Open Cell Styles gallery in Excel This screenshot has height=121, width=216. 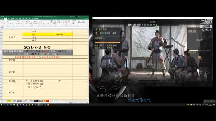coord(59,22)
